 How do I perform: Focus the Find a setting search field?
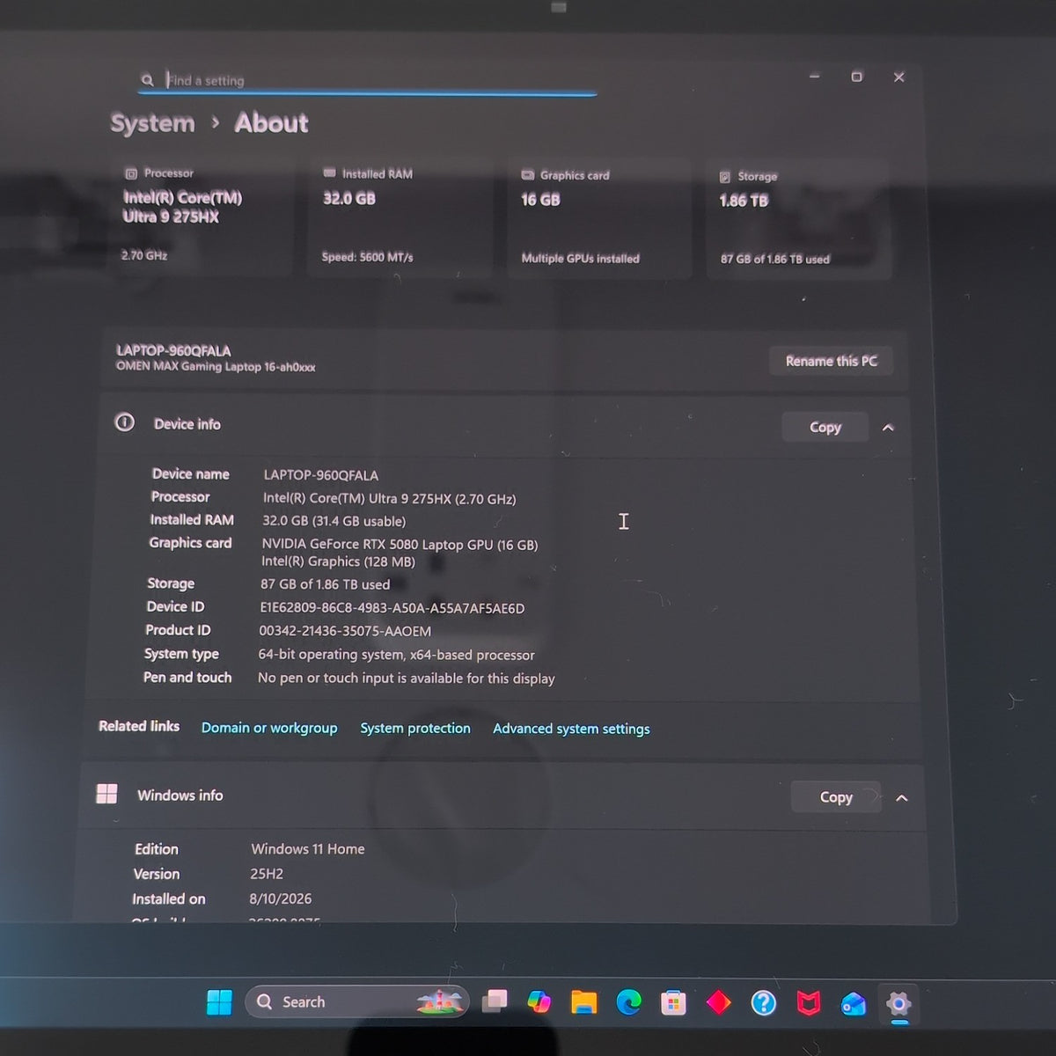click(x=368, y=80)
